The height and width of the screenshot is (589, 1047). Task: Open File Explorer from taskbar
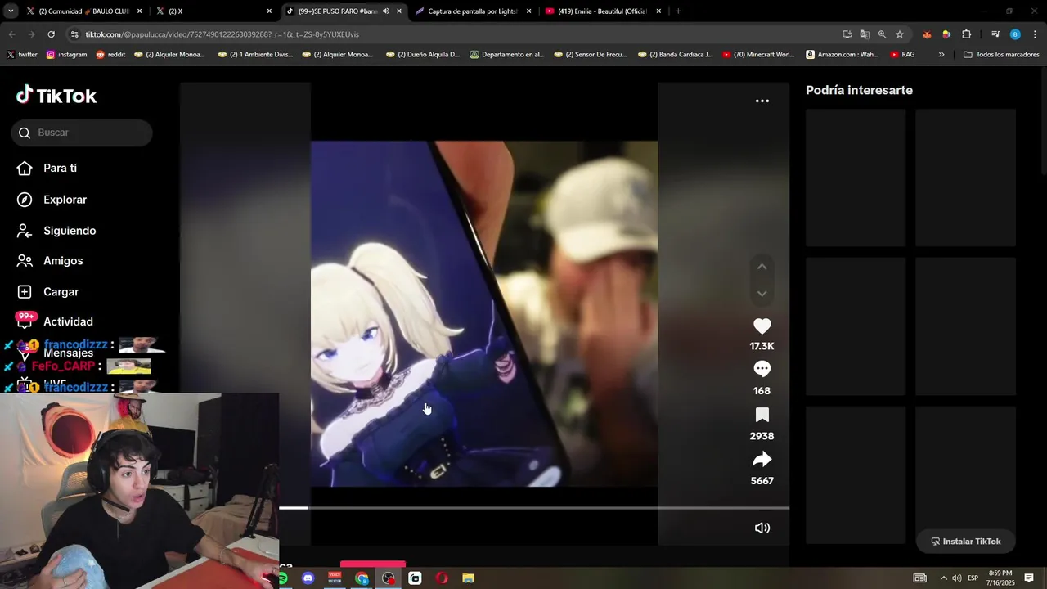pyautogui.click(x=468, y=578)
